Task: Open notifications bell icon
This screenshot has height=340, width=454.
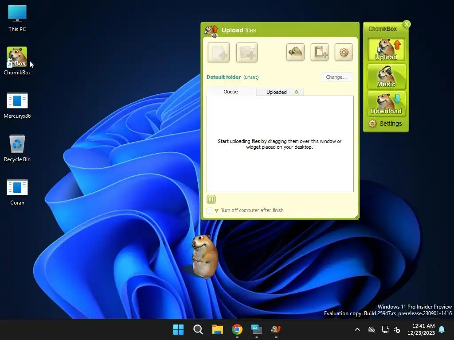Action: 442,329
